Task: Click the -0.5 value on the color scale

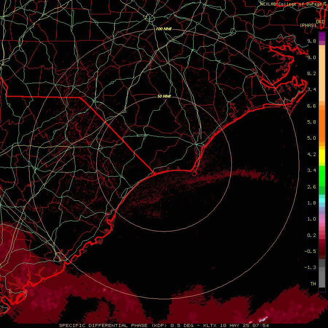Action: tap(310, 251)
